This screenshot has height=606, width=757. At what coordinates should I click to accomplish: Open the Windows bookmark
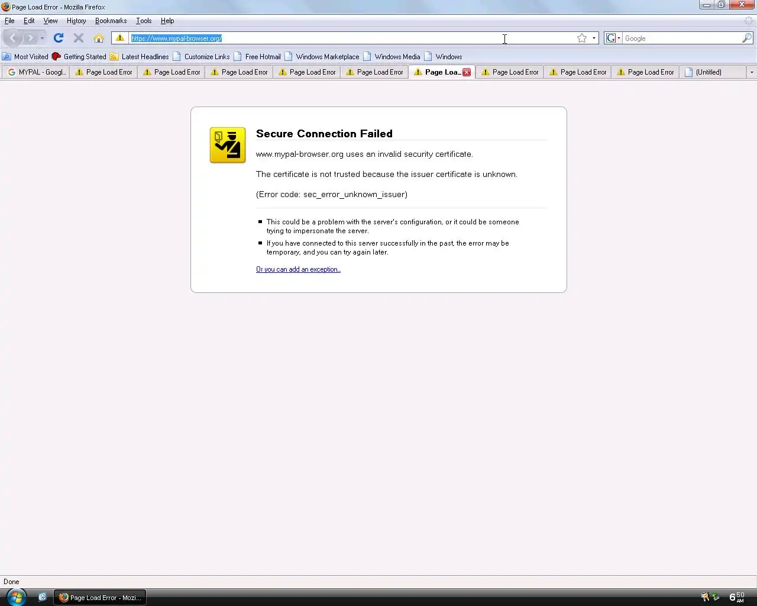443,57
